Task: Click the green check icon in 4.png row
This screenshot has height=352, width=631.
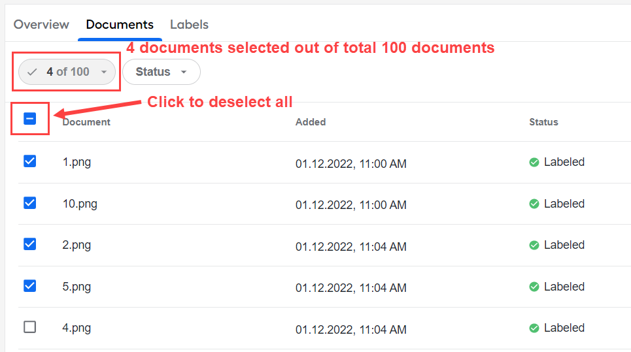Action: [x=534, y=328]
